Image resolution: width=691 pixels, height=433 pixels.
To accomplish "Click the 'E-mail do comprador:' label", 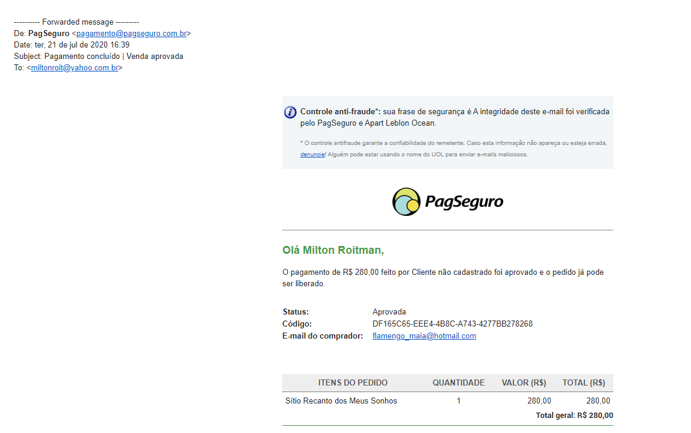I will [x=323, y=336].
